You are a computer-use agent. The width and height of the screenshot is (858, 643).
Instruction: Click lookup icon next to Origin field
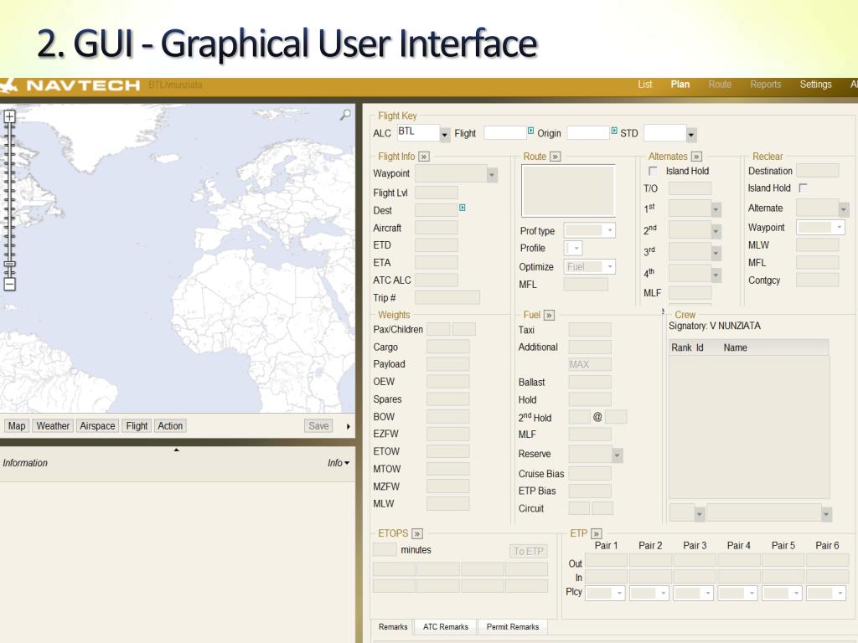tap(614, 131)
